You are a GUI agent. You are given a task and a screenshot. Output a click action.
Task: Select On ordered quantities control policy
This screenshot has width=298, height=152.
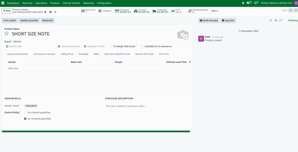[x=25, y=112]
